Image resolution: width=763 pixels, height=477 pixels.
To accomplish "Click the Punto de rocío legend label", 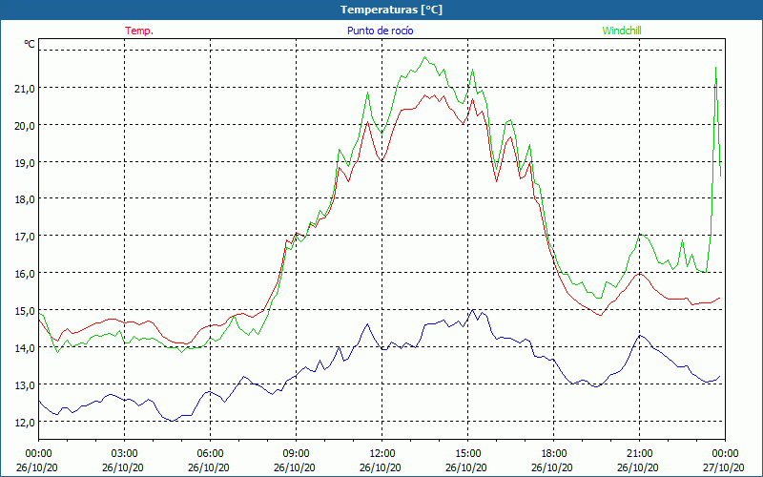I will [380, 31].
